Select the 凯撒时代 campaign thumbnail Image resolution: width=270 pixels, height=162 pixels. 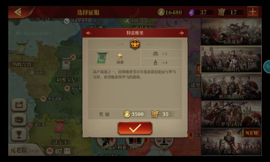pos(231,59)
